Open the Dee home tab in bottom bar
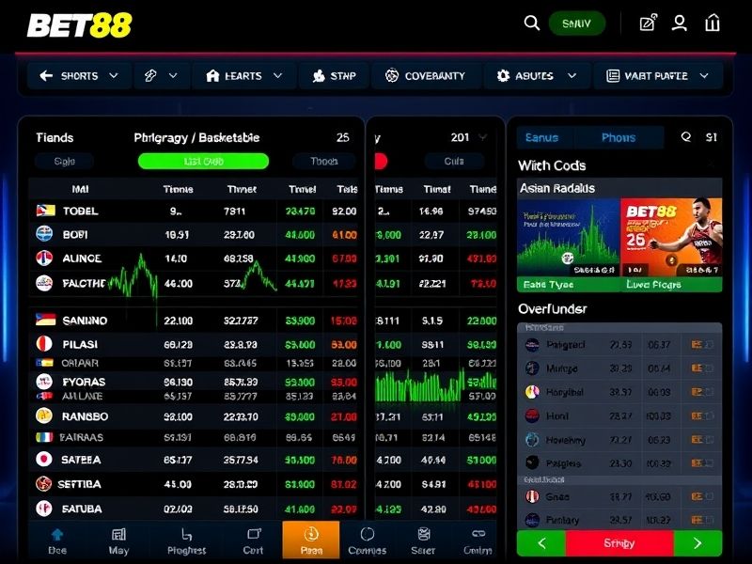Screen dimensions: 752x564 point(57,542)
